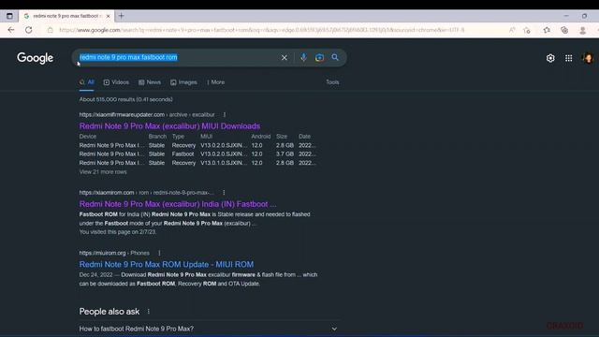Viewport: 599px width, 337px height.
Task: Click the People also ask heading
Action: pos(110,312)
